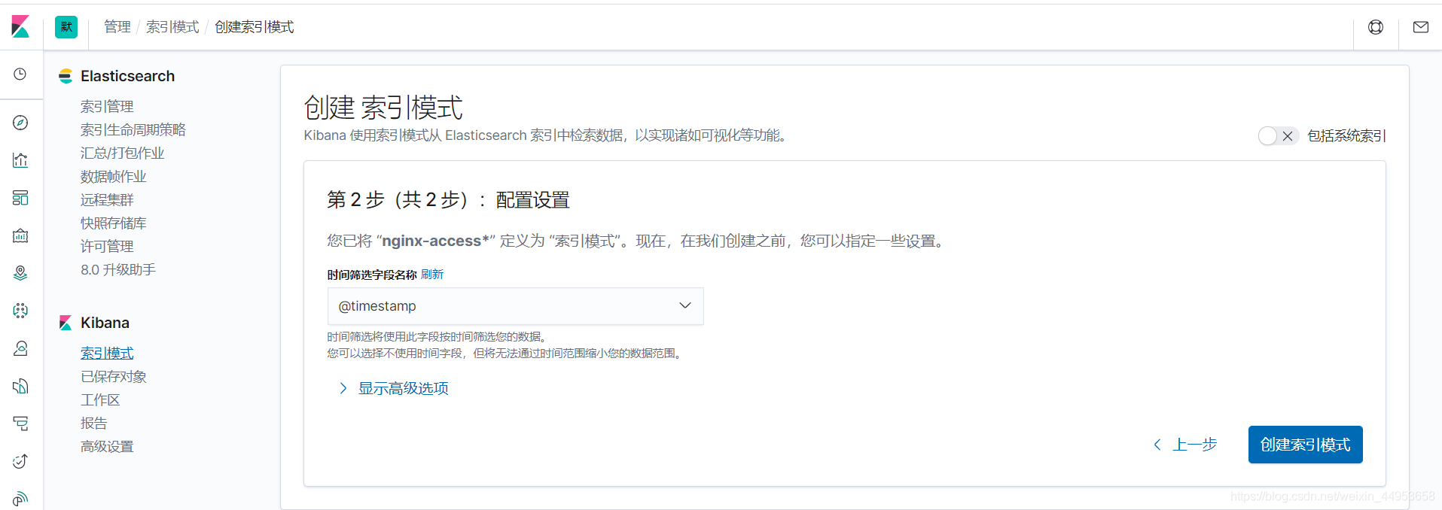Open 报告 menu item

click(x=94, y=423)
